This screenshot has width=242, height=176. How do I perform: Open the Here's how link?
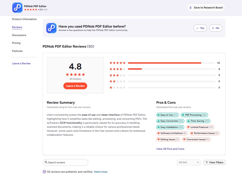[x=101, y=172]
